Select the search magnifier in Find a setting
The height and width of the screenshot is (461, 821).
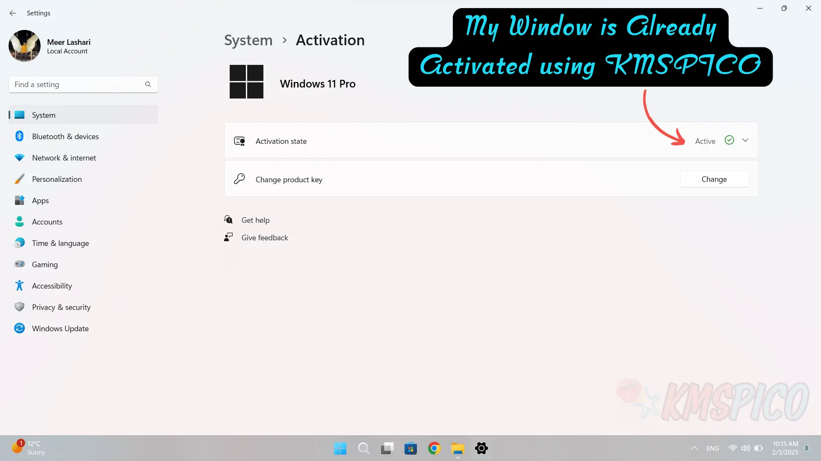coord(148,85)
